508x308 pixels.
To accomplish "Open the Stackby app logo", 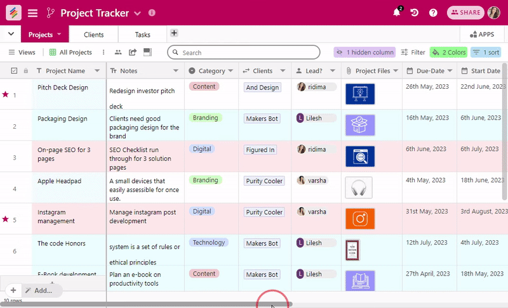I will [x=13, y=13].
